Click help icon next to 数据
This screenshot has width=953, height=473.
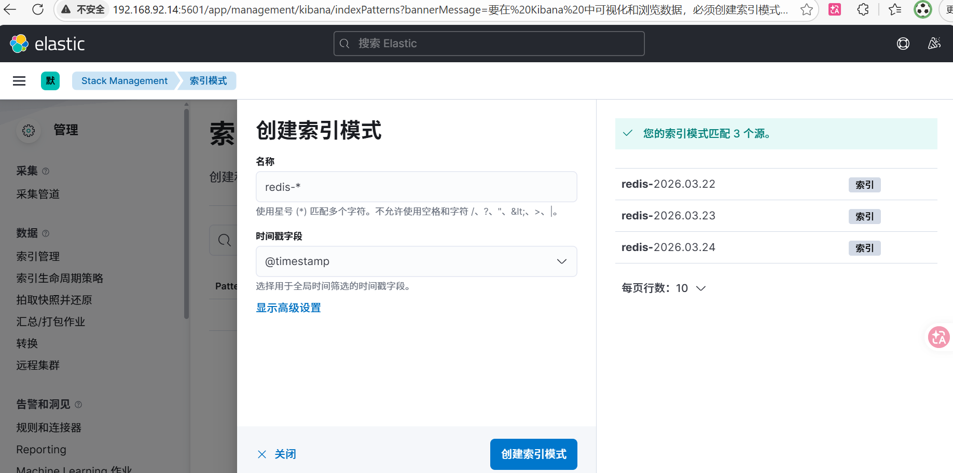tap(46, 233)
